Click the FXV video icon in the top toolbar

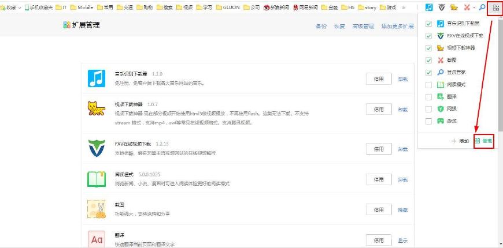442,7
